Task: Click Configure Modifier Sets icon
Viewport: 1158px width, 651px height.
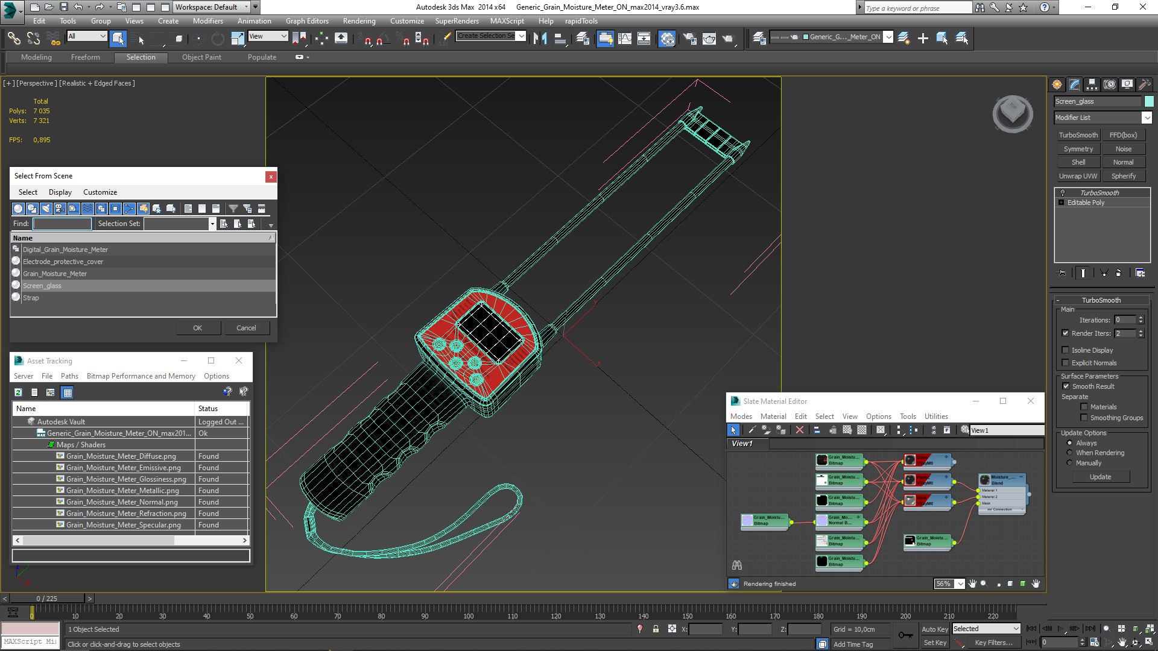Action: tap(1140, 273)
